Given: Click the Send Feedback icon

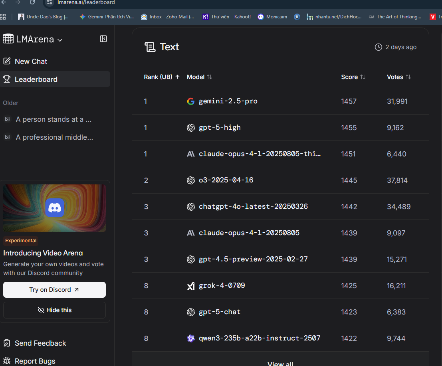Looking at the screenshot, I should [x=7, y=343].
